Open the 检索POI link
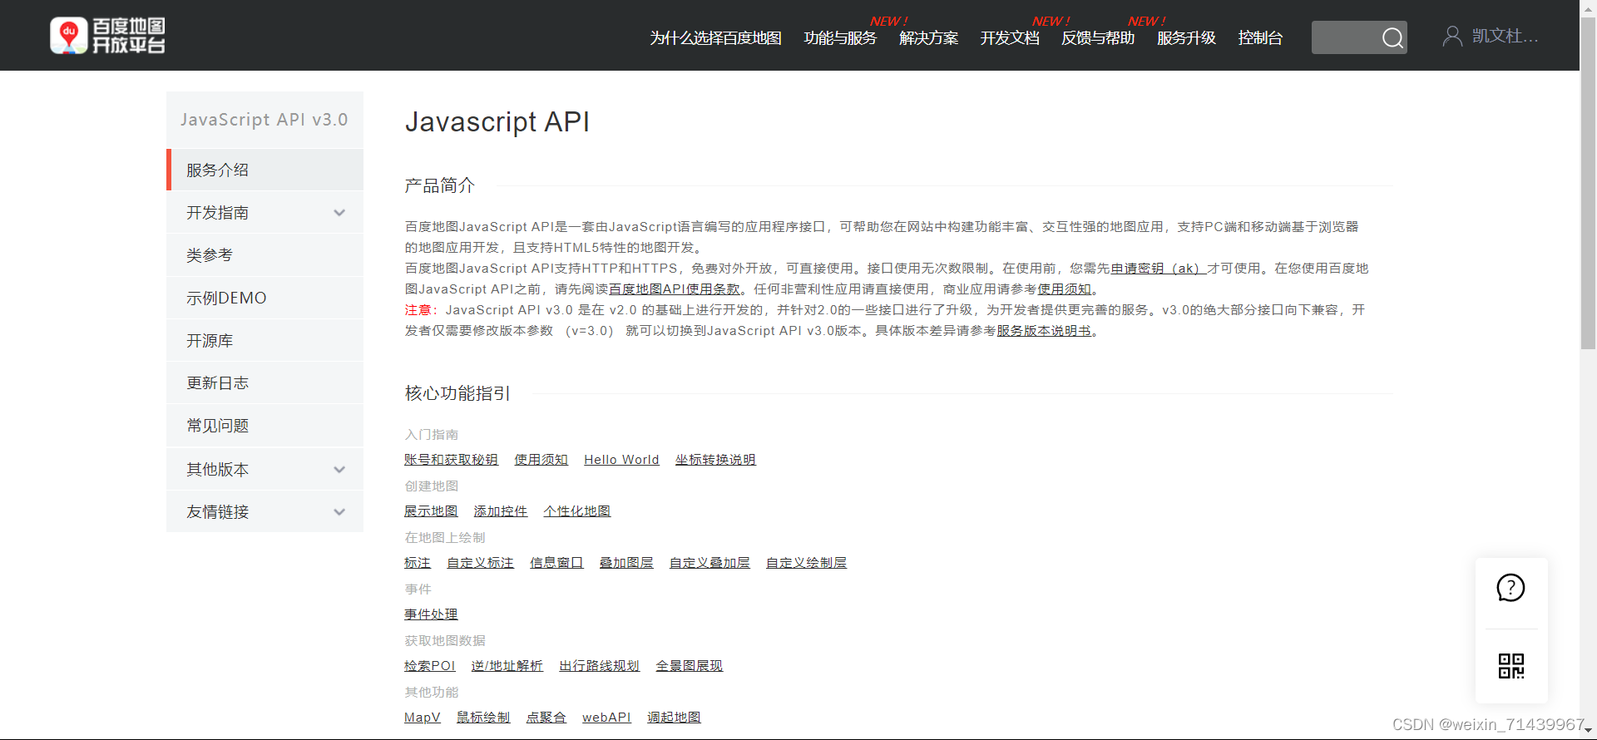Viewport: 1597px width, 740px height. 430,666
